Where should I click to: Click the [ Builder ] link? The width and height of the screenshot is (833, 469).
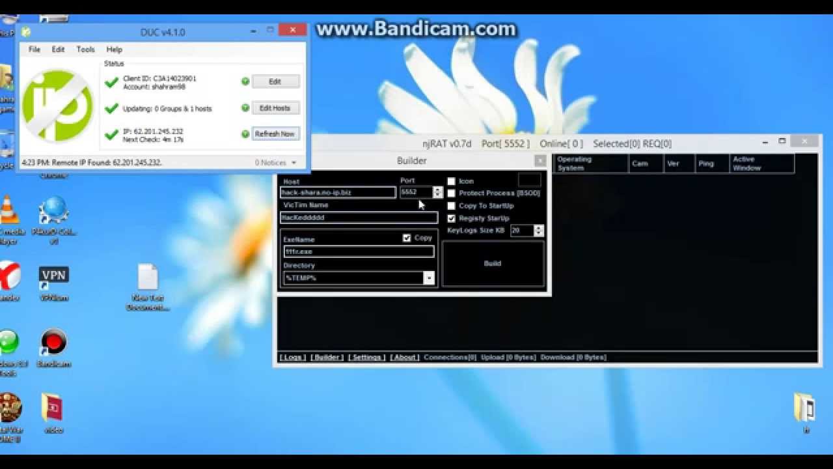pos(327,358)
